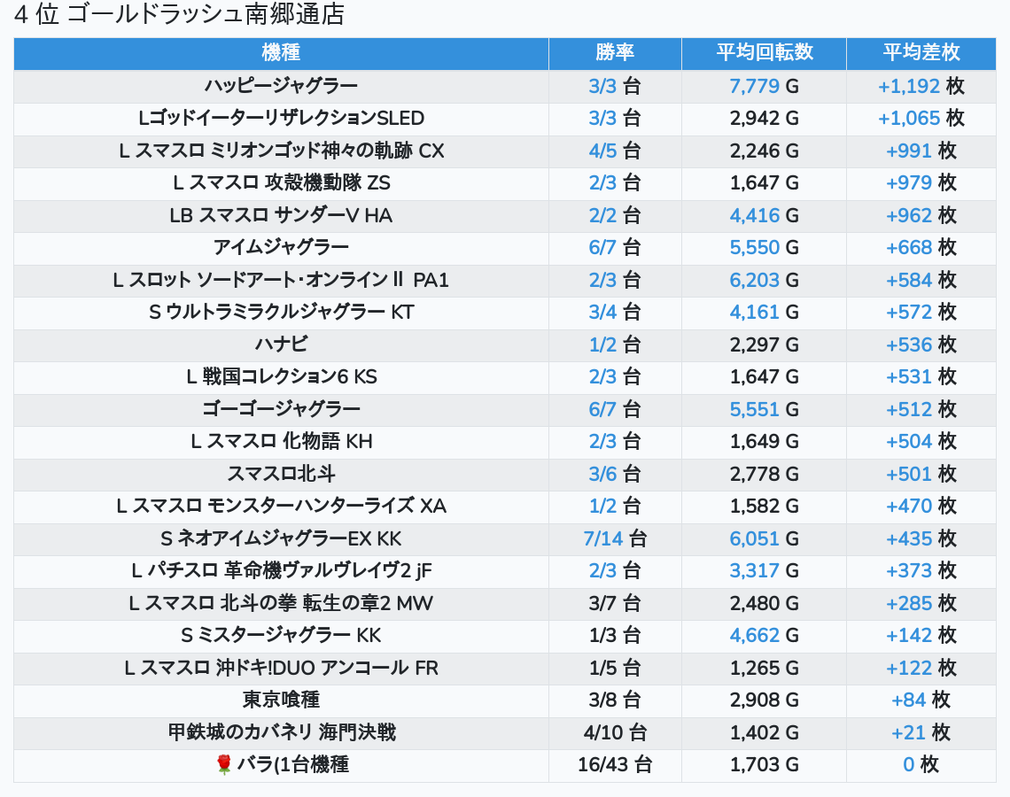Select モンスターハンターライズ XA machine name
Viewport: 1010px width, 797px height.
[281, 506]
